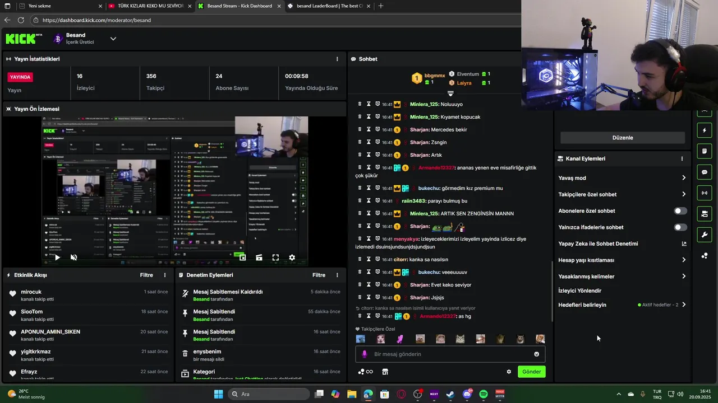
Task: Open the weather widget on taskbar
Action: click(x=26, y=394)
